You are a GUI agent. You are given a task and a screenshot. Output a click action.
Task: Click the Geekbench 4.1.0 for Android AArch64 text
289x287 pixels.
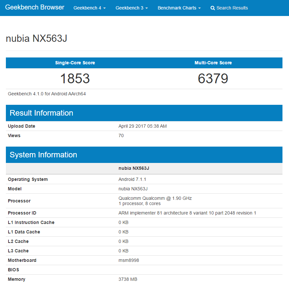point(47,94)
